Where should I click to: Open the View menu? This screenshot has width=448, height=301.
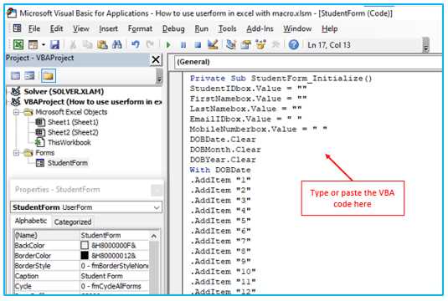(81, 28)
